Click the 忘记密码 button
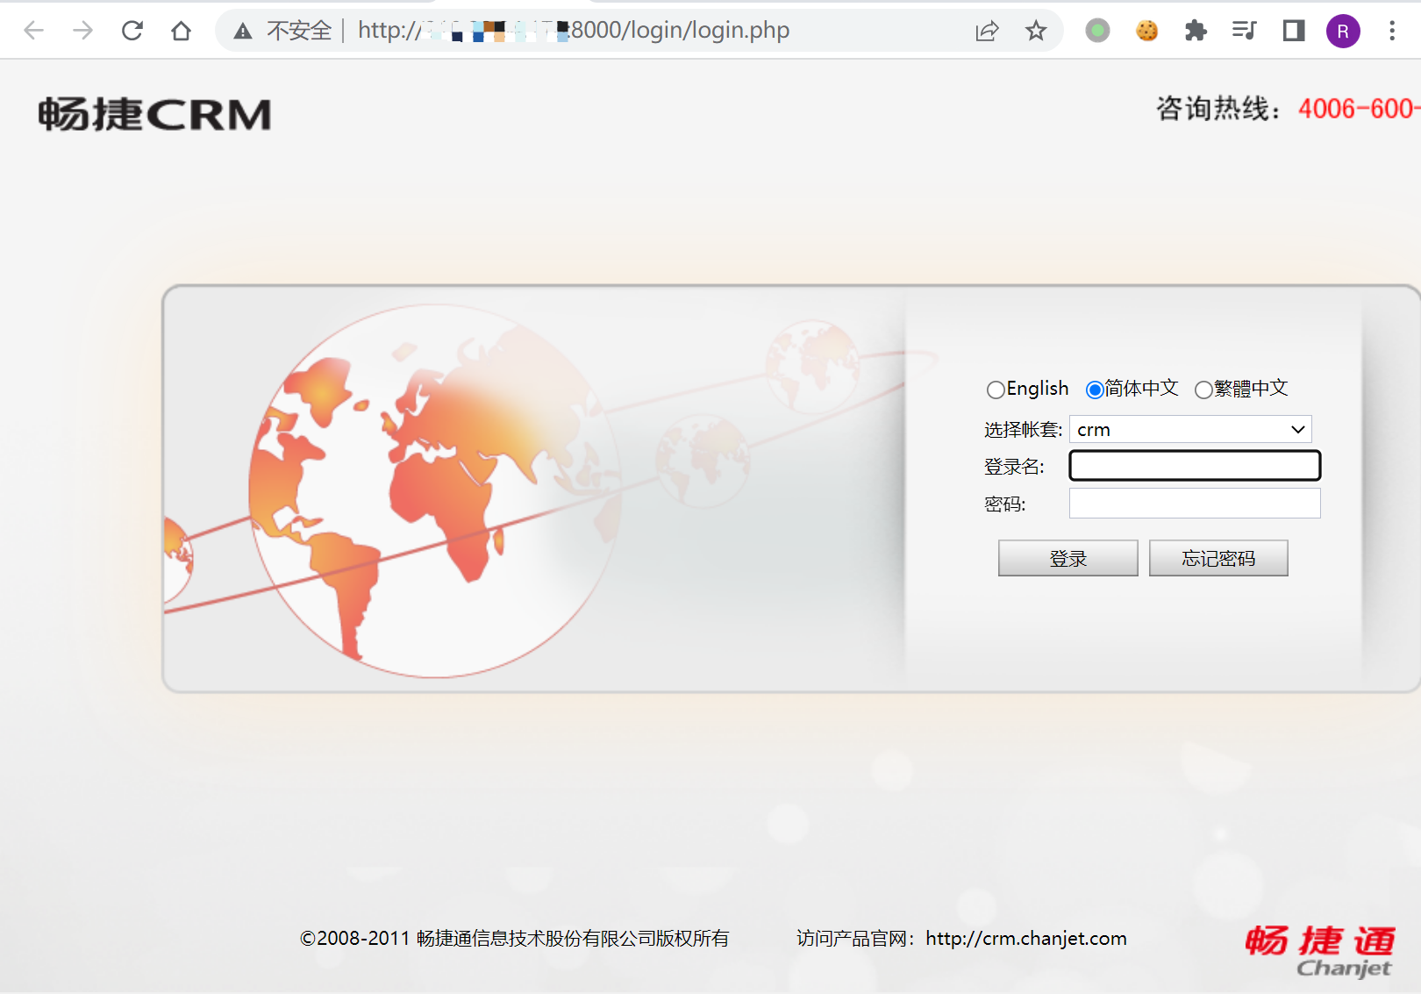1421x994 pixels. [x=1218, y=558]
